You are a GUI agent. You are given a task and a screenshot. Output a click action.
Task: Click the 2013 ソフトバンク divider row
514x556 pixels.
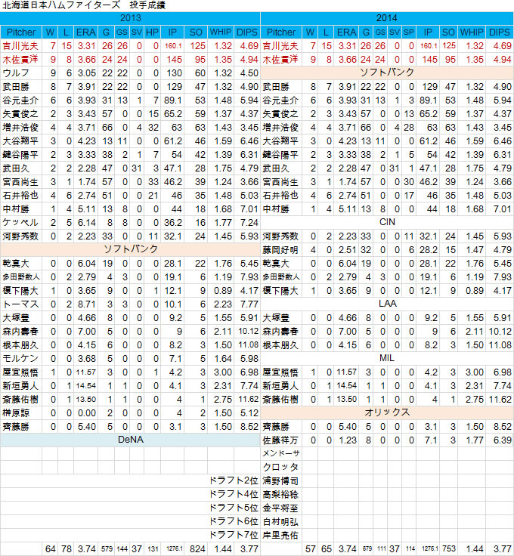tap(130, 249)
